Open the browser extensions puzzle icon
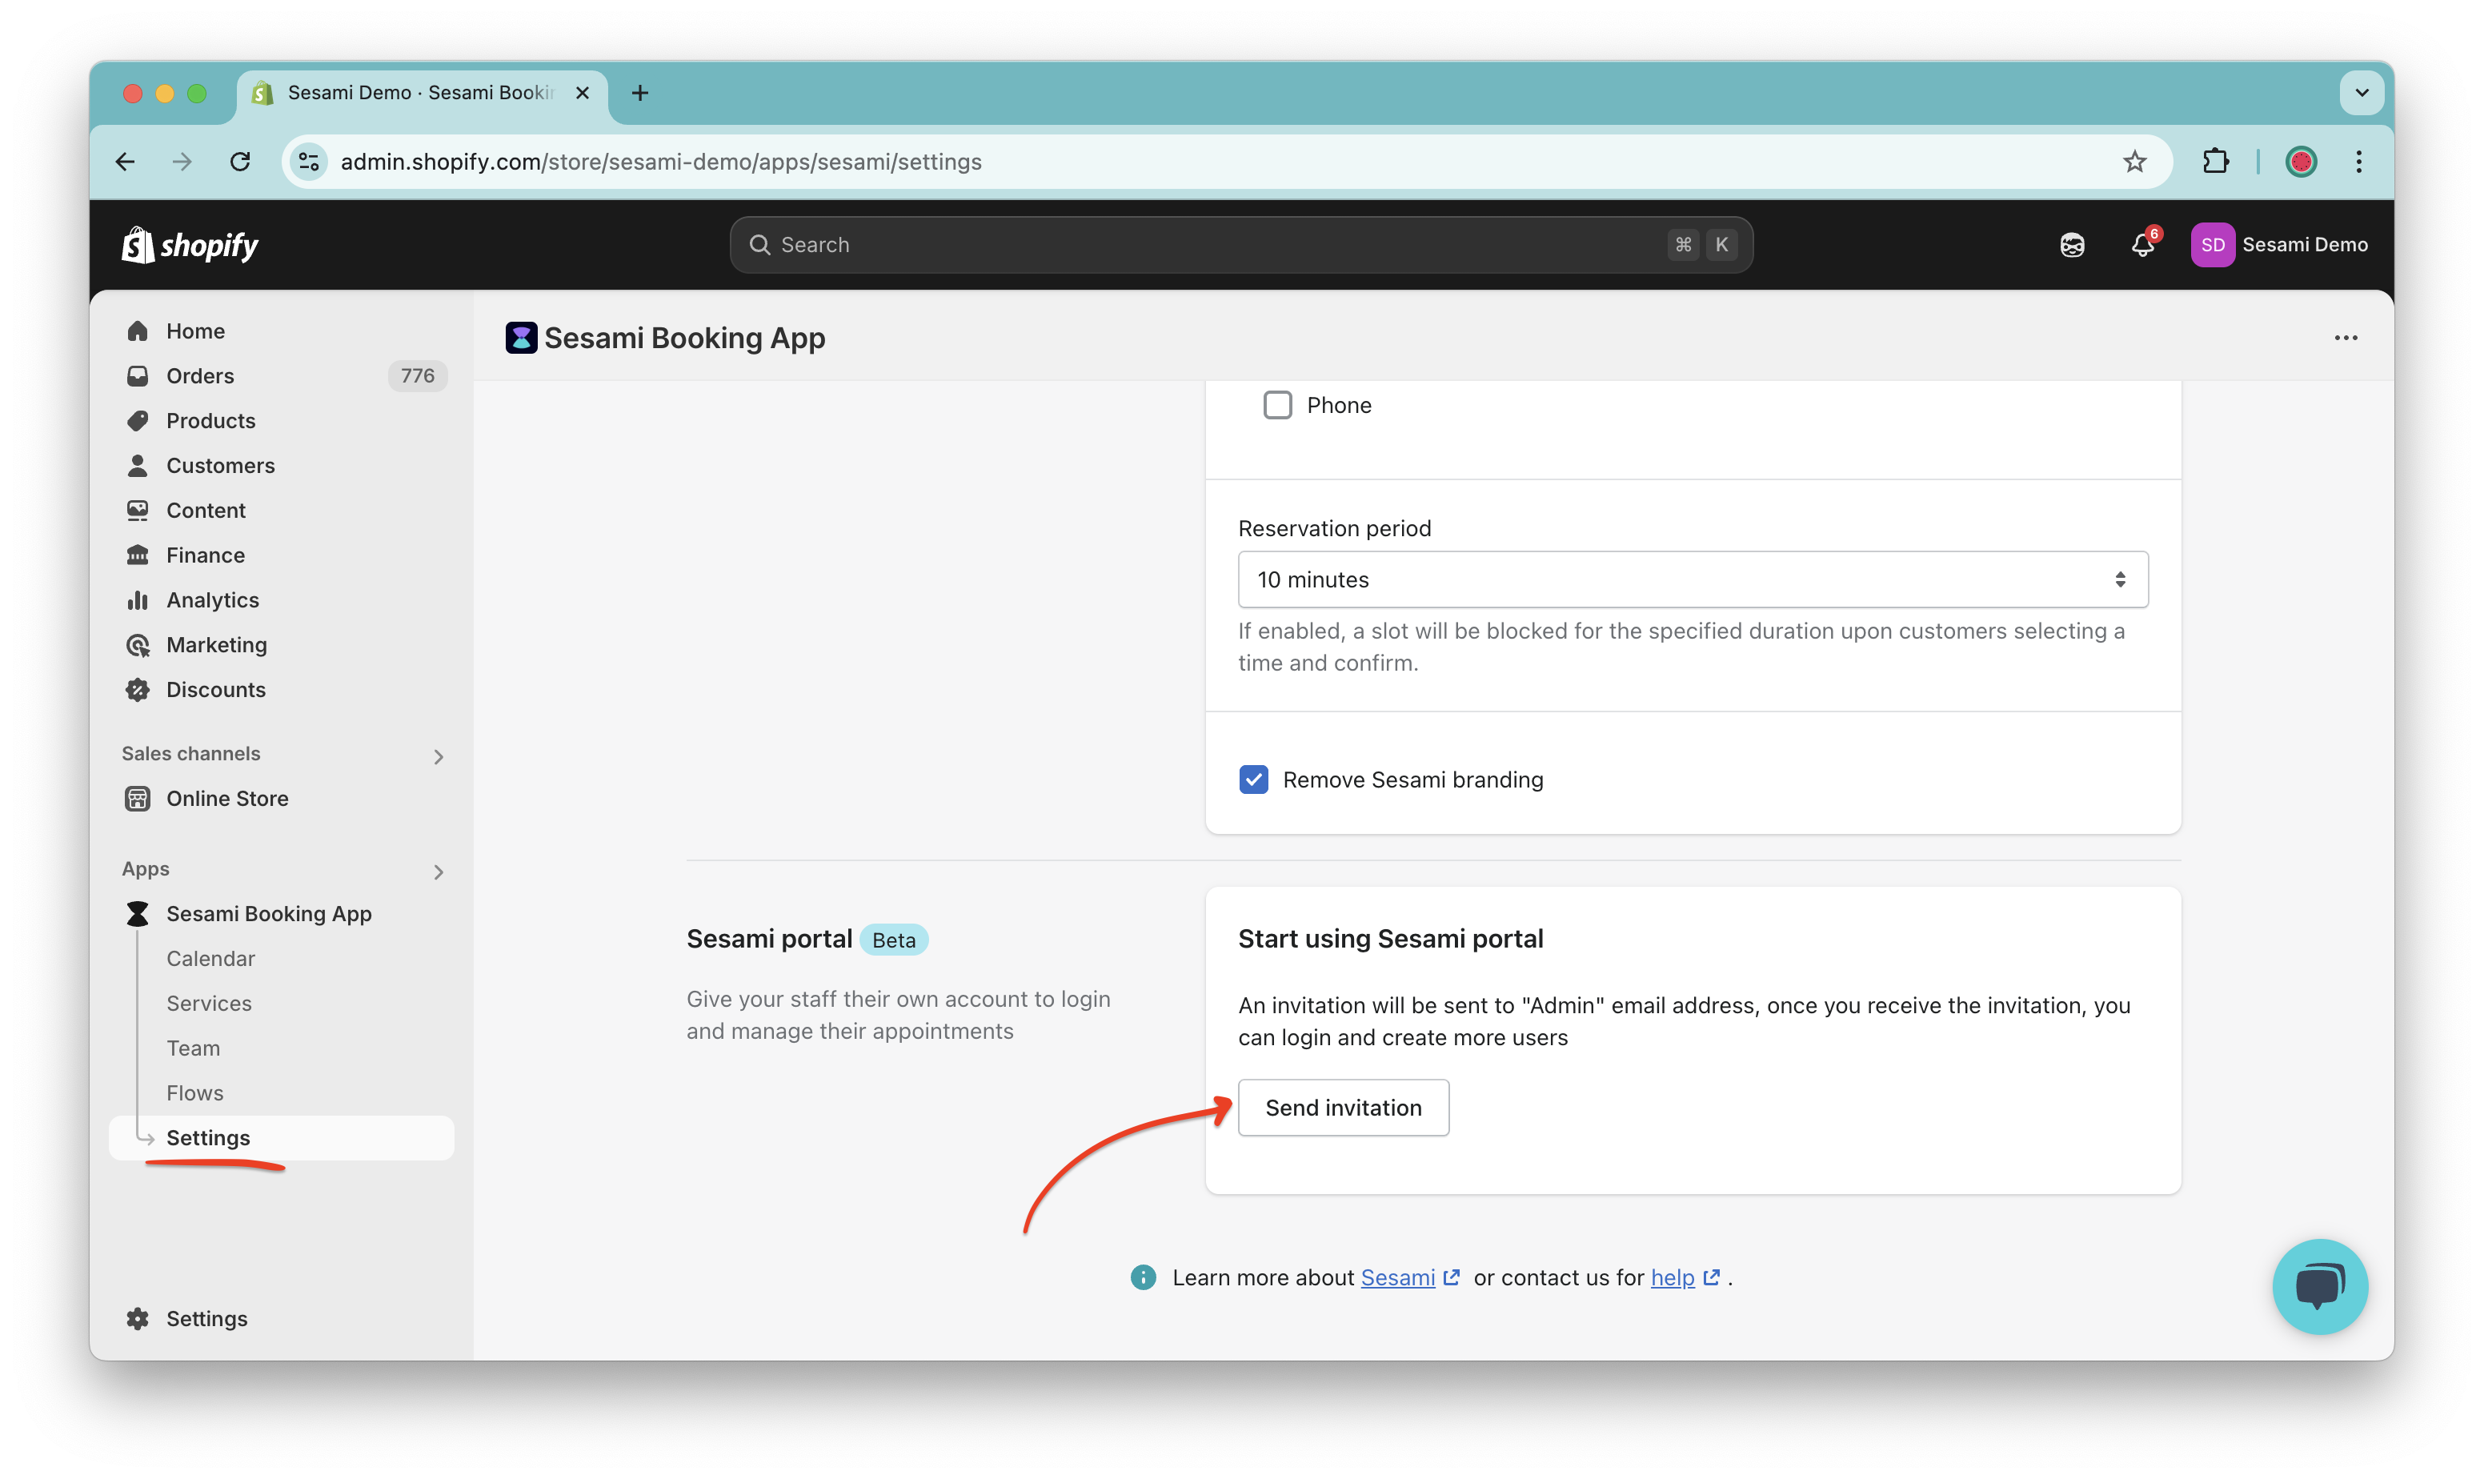This screenshot has height=1479, width=2484. [x=2215, y=162]
